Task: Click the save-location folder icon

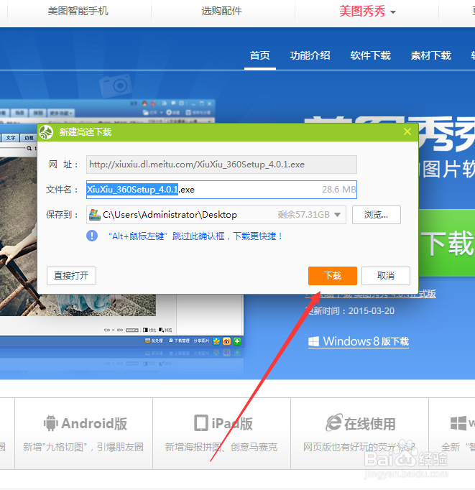Action: pyautogui.click(x=95, y=214)
